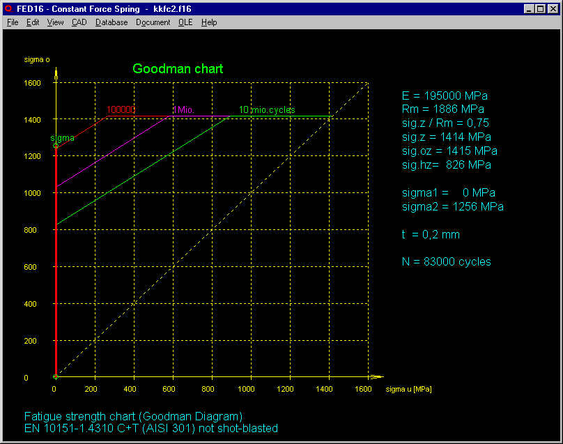563x444 pixels.
Task: Click the green Goodman chart title
Action: tap(178, 69)
